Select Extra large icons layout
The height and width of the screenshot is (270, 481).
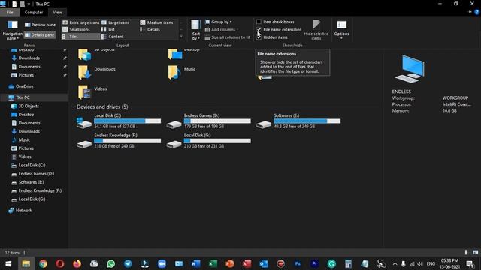pos(81,22)
